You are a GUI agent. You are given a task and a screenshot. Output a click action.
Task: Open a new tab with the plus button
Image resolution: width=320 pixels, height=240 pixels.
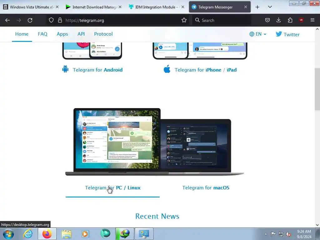tap(257, 7)
